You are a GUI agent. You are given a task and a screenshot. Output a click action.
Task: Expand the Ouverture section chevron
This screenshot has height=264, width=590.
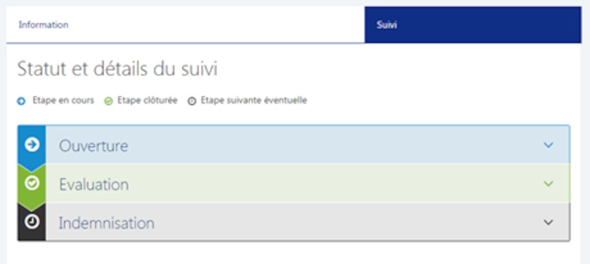(549, 145)
